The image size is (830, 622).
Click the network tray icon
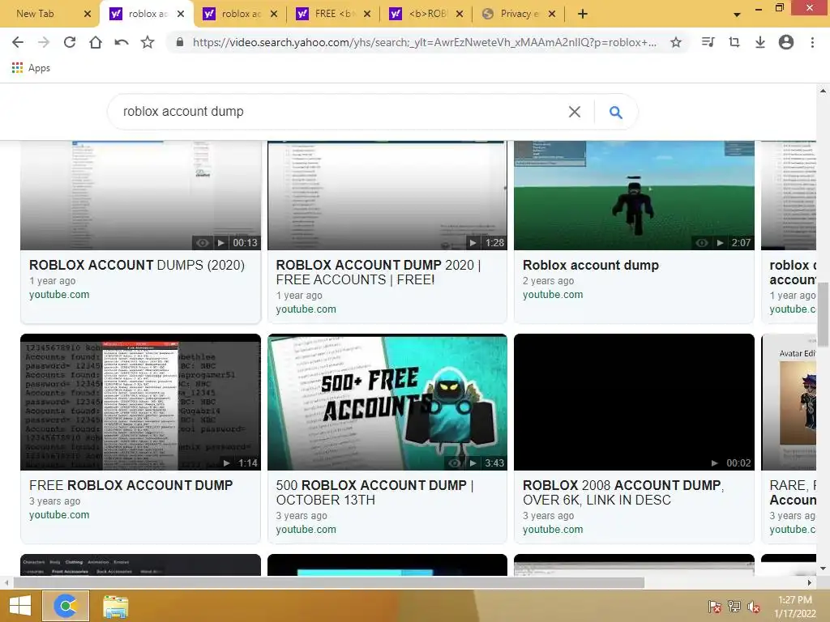pyautogui.click(x=734, y=607)
